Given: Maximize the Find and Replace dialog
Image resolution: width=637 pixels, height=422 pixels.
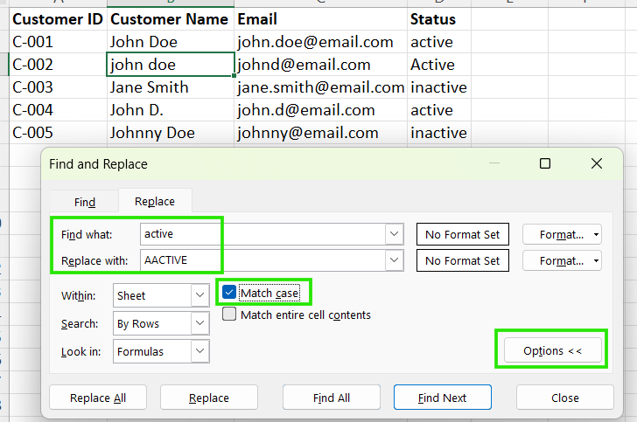Looking at the screenshot, I should point(545,163).
